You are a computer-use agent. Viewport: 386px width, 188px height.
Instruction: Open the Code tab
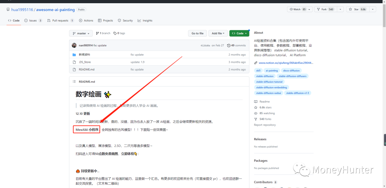pos(14,21)
